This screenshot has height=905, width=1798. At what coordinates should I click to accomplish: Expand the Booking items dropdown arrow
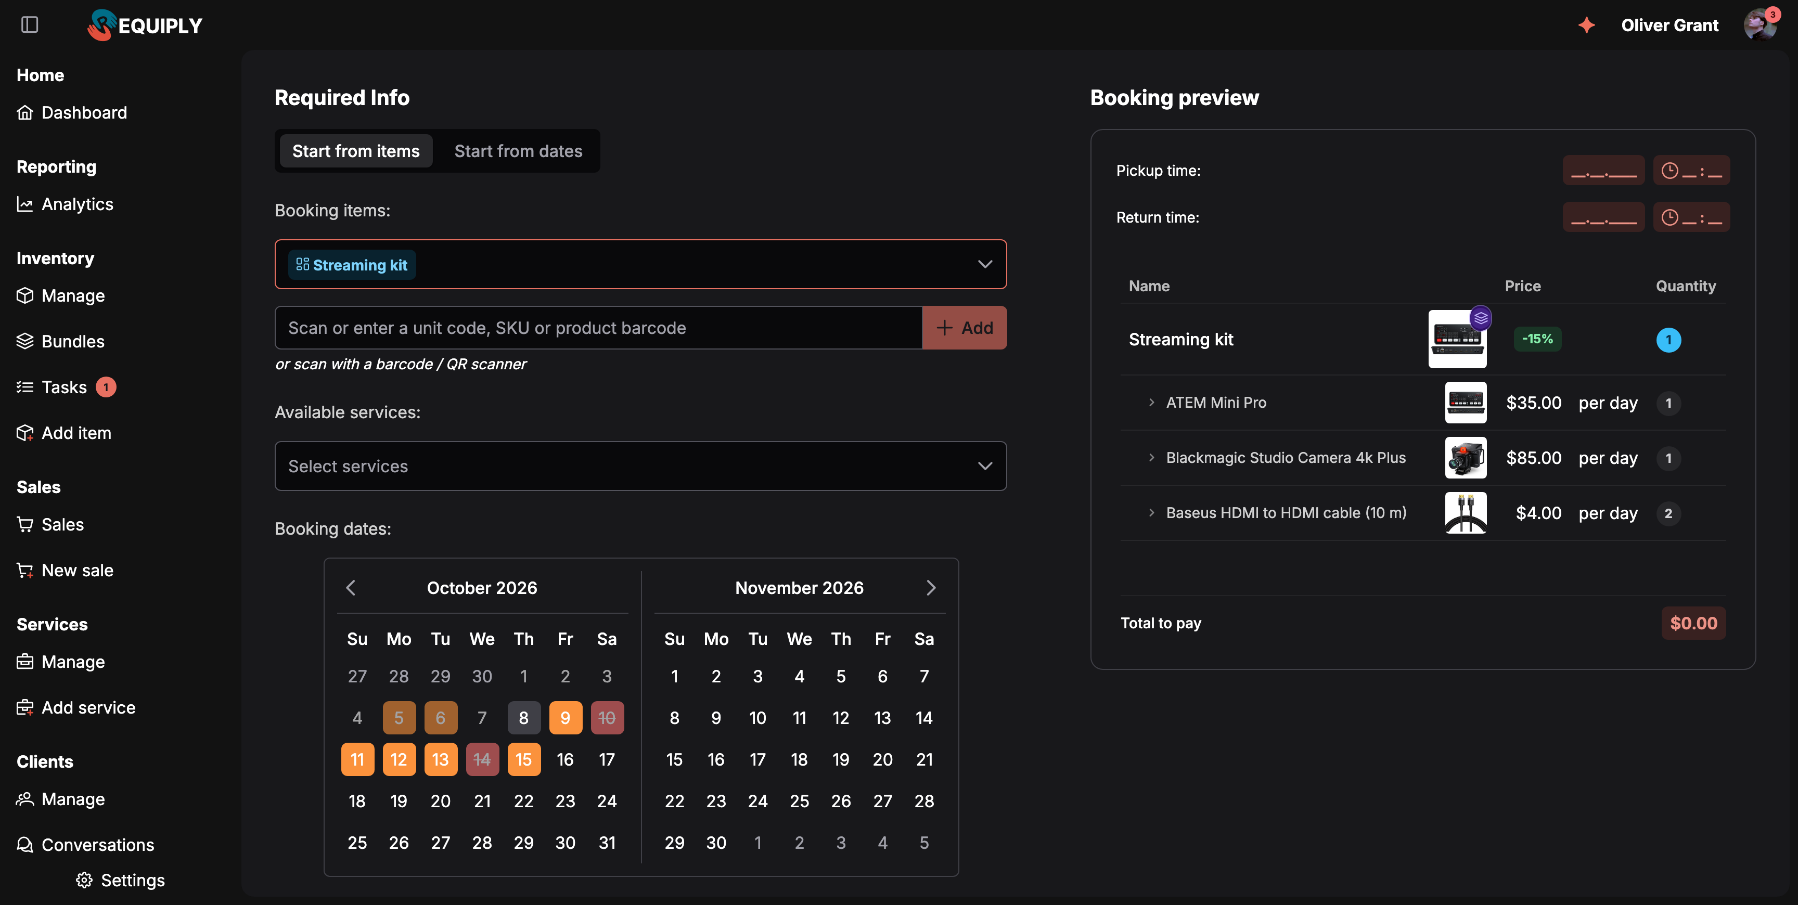click(984, 264)
